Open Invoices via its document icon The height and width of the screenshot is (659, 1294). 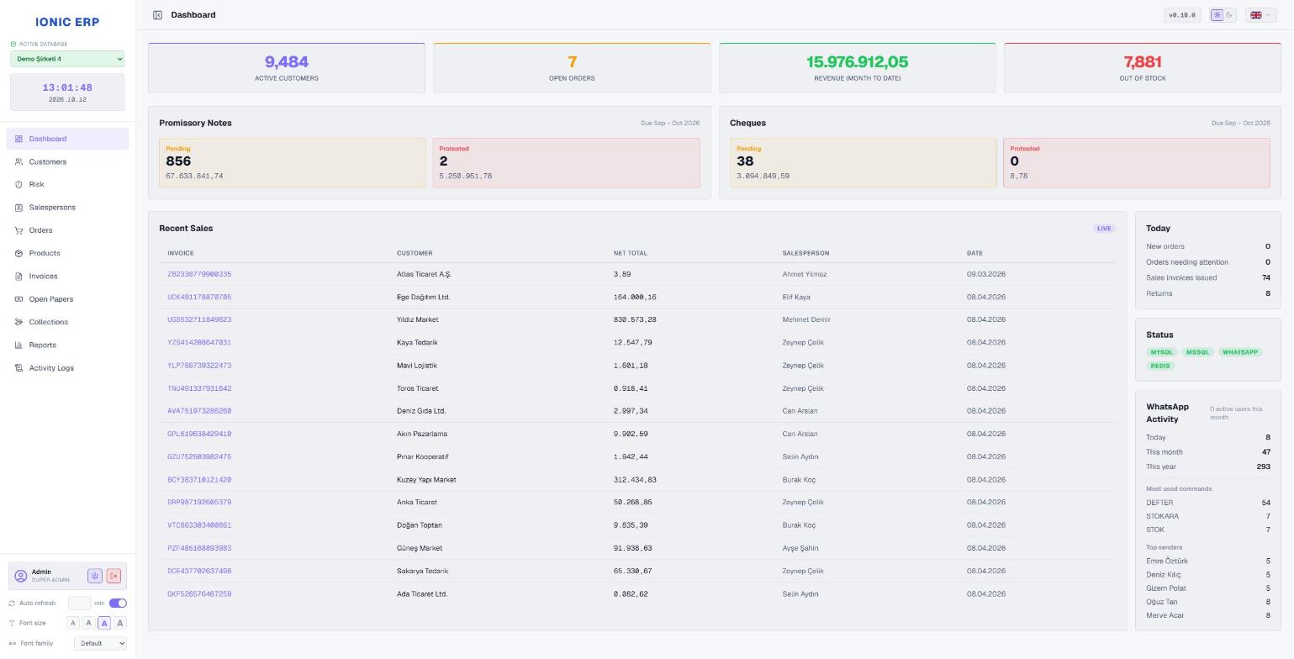(18, 276)
